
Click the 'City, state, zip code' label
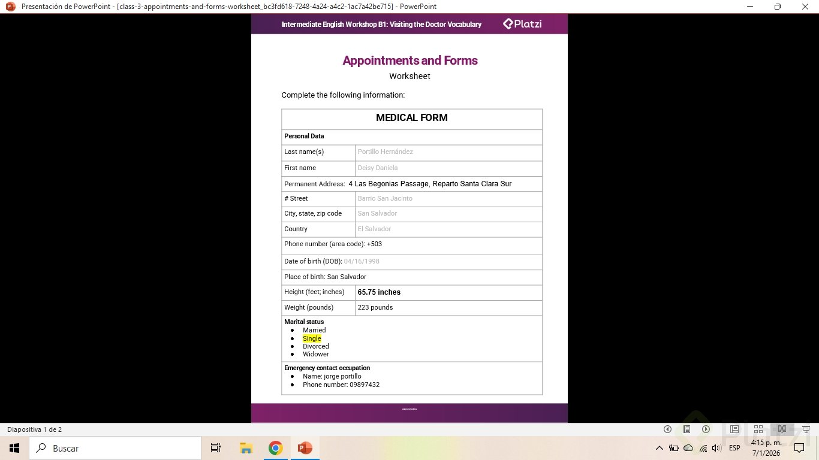[313, 213]
